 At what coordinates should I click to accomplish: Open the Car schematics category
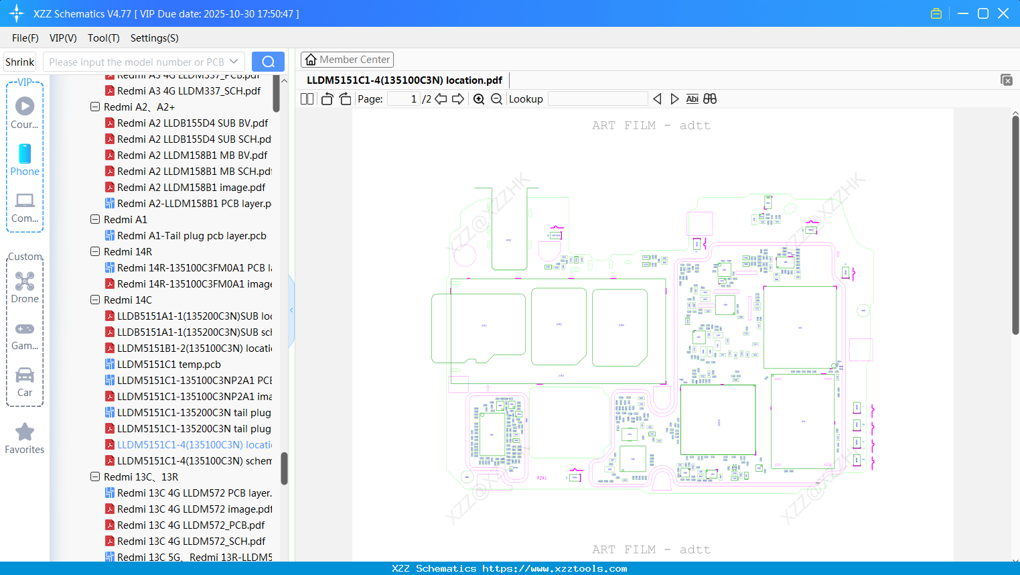click(x=25, y=381)
